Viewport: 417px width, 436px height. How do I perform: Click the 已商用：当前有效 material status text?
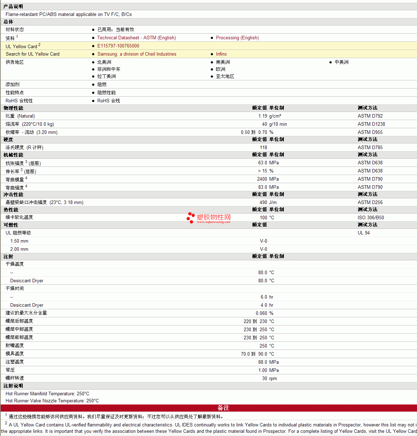[x=116, y=29]
